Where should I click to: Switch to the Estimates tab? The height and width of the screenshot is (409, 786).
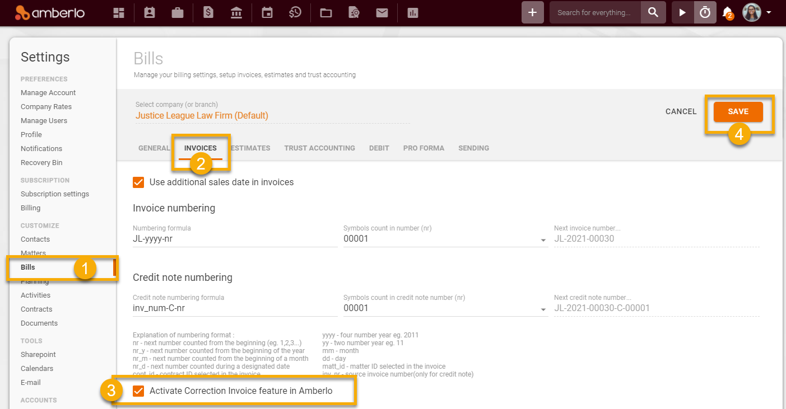pos(250,148)
